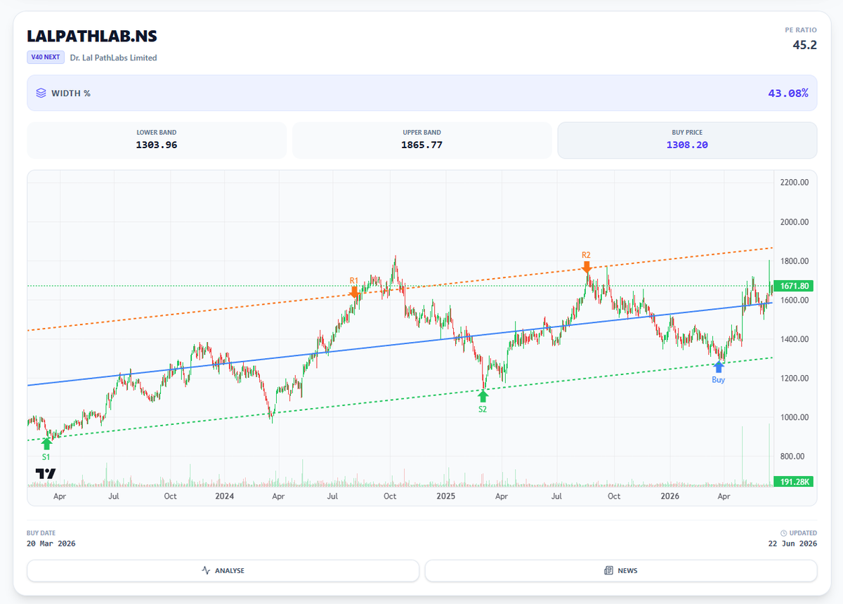Click the TradingView logo on chart

[x=46, y=474]
